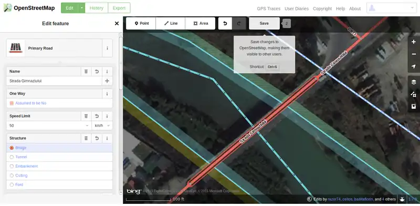The width and height of the screenshot is (420, 206).
Task: Click the sidebar vertical scrollbar
Action: 121,63
